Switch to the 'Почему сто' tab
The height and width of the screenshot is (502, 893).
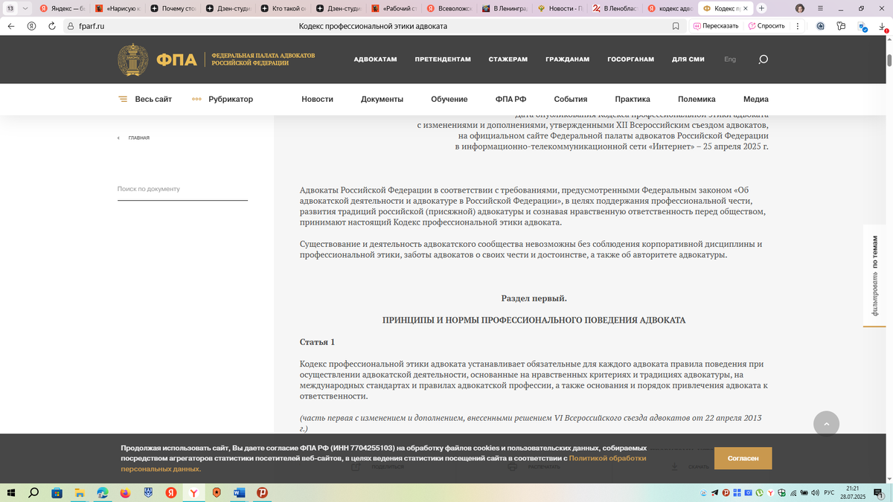click(x=172, y=7)
